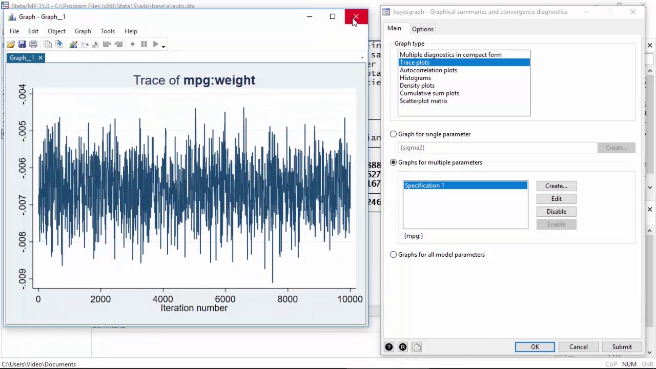Open dialog help with the question mark icon
The width and height of the screenshot is (656, 369).
pos(389,347)
